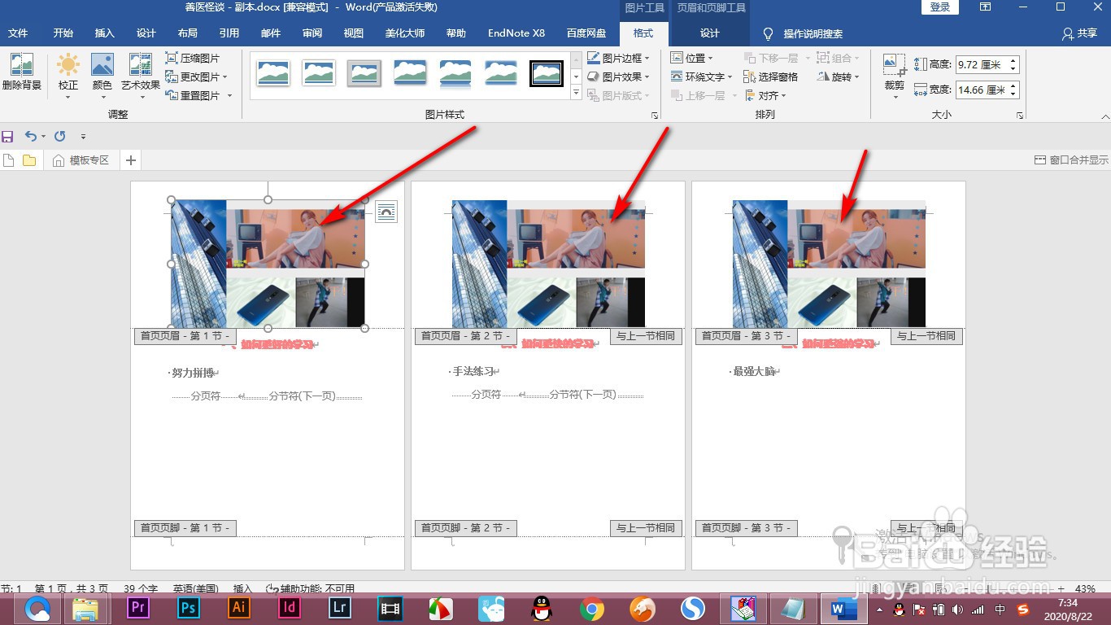Open Picture Effects (图片效果) dropdown
Image resolution: width=1111 pixels, height=625 pixels.
click(x=619, y=76)
